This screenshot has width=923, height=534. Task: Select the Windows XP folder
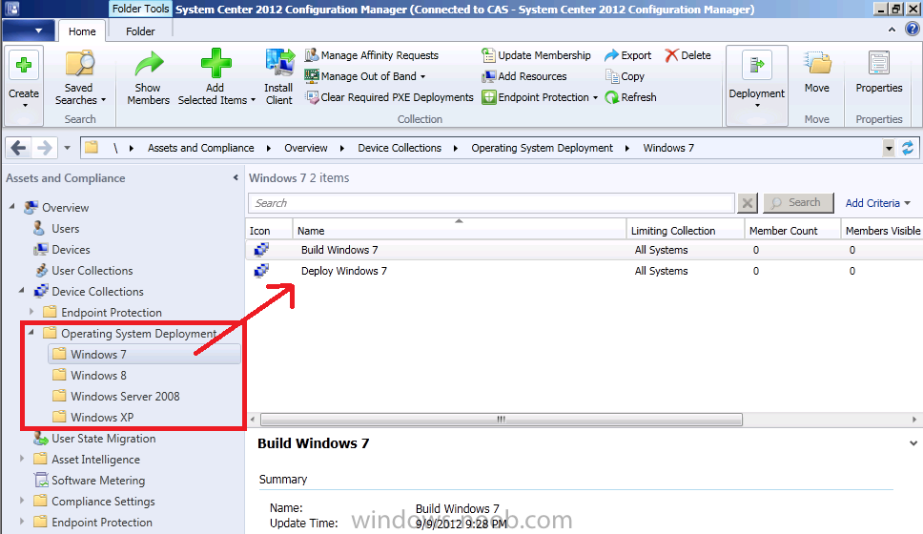click(x=102, y=418)
